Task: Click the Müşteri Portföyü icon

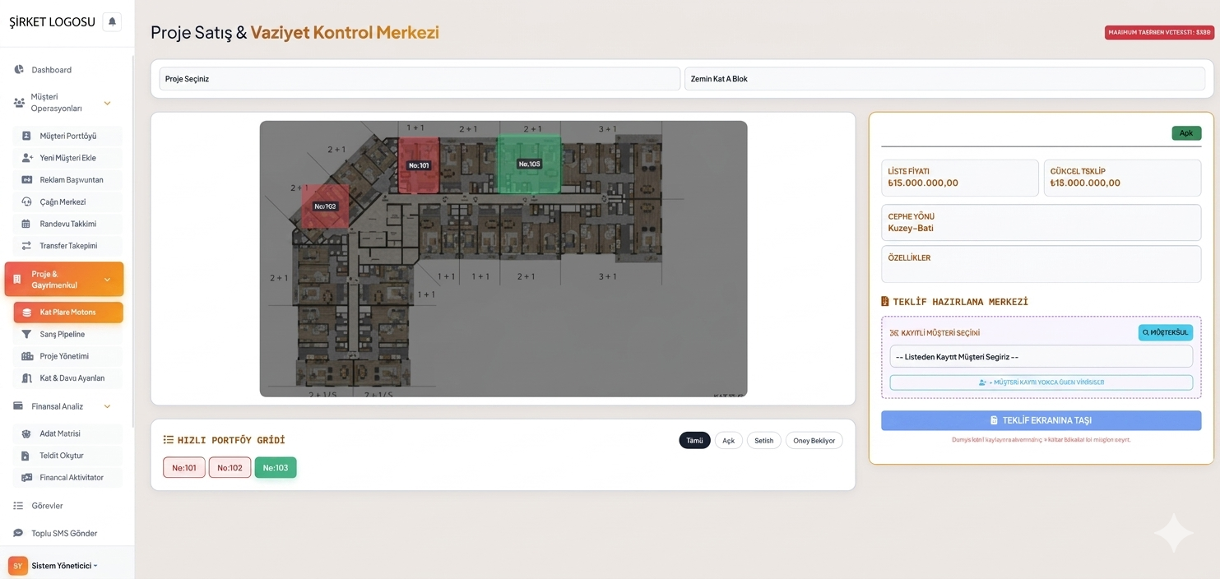Action: coord(26,136)
